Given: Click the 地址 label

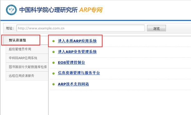Looking at the screenshot, I should point(10,28).
